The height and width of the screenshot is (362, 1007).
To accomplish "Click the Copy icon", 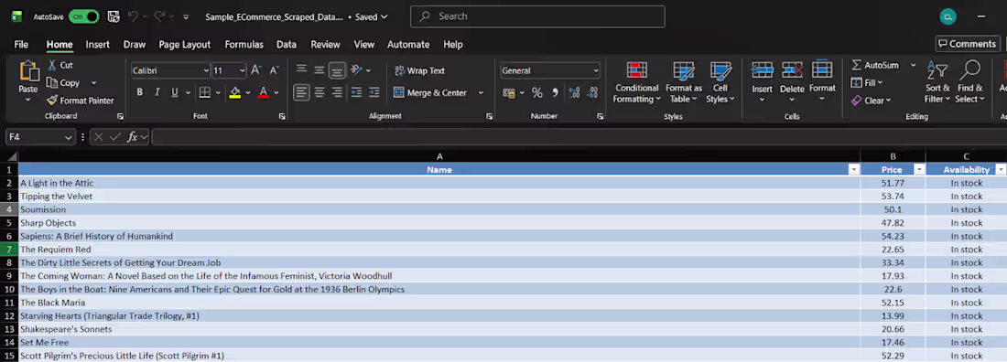I will 52,83.
